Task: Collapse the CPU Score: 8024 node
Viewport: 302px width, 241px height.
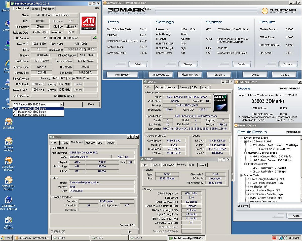Action: [246, 164]
